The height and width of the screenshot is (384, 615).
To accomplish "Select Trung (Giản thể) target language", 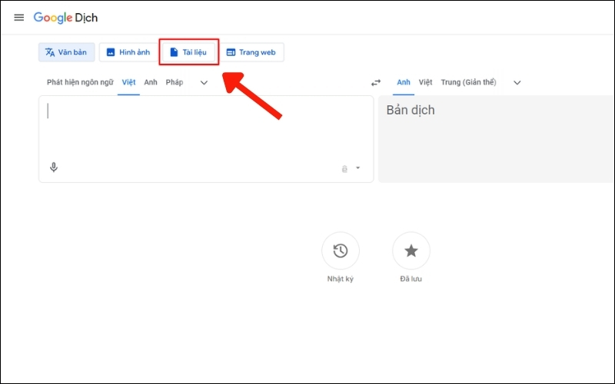I will click(x=468, y=82).
